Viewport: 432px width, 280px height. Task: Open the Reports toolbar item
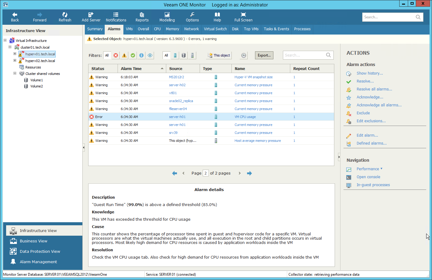click(142, 17)
